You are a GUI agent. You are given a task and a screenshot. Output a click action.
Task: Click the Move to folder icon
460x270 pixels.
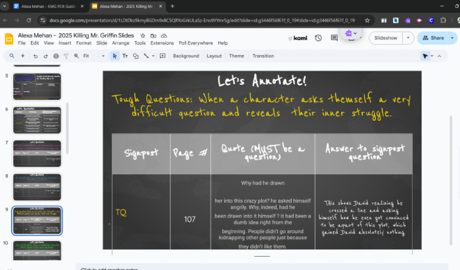[153, 36]
